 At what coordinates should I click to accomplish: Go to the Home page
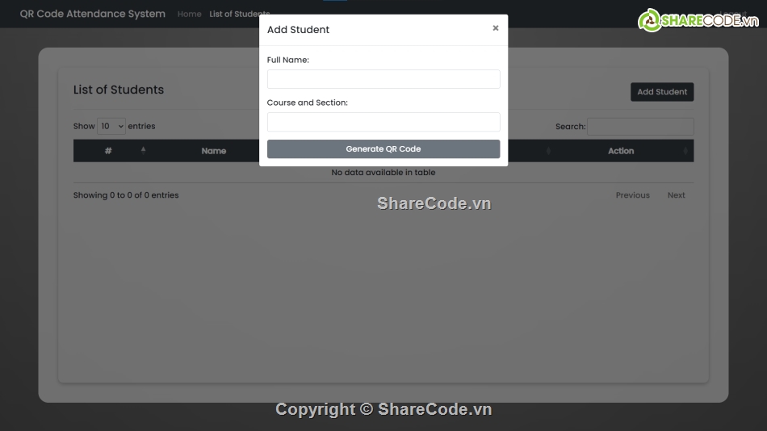pyautogui.click(x=189, y=15)
